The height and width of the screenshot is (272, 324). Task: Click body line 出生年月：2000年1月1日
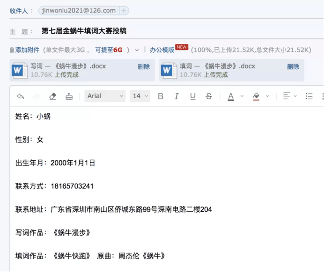coord(55,163)
